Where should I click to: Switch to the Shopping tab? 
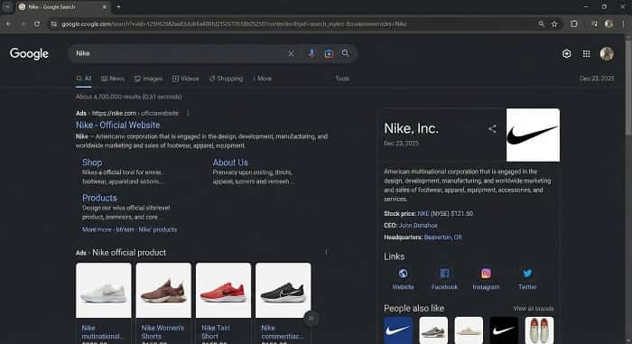click(x=226, y=79)
